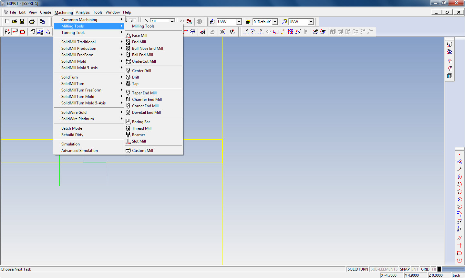Click the Tap tool icon
Screen dimensions: 465x278
(128, 84)
